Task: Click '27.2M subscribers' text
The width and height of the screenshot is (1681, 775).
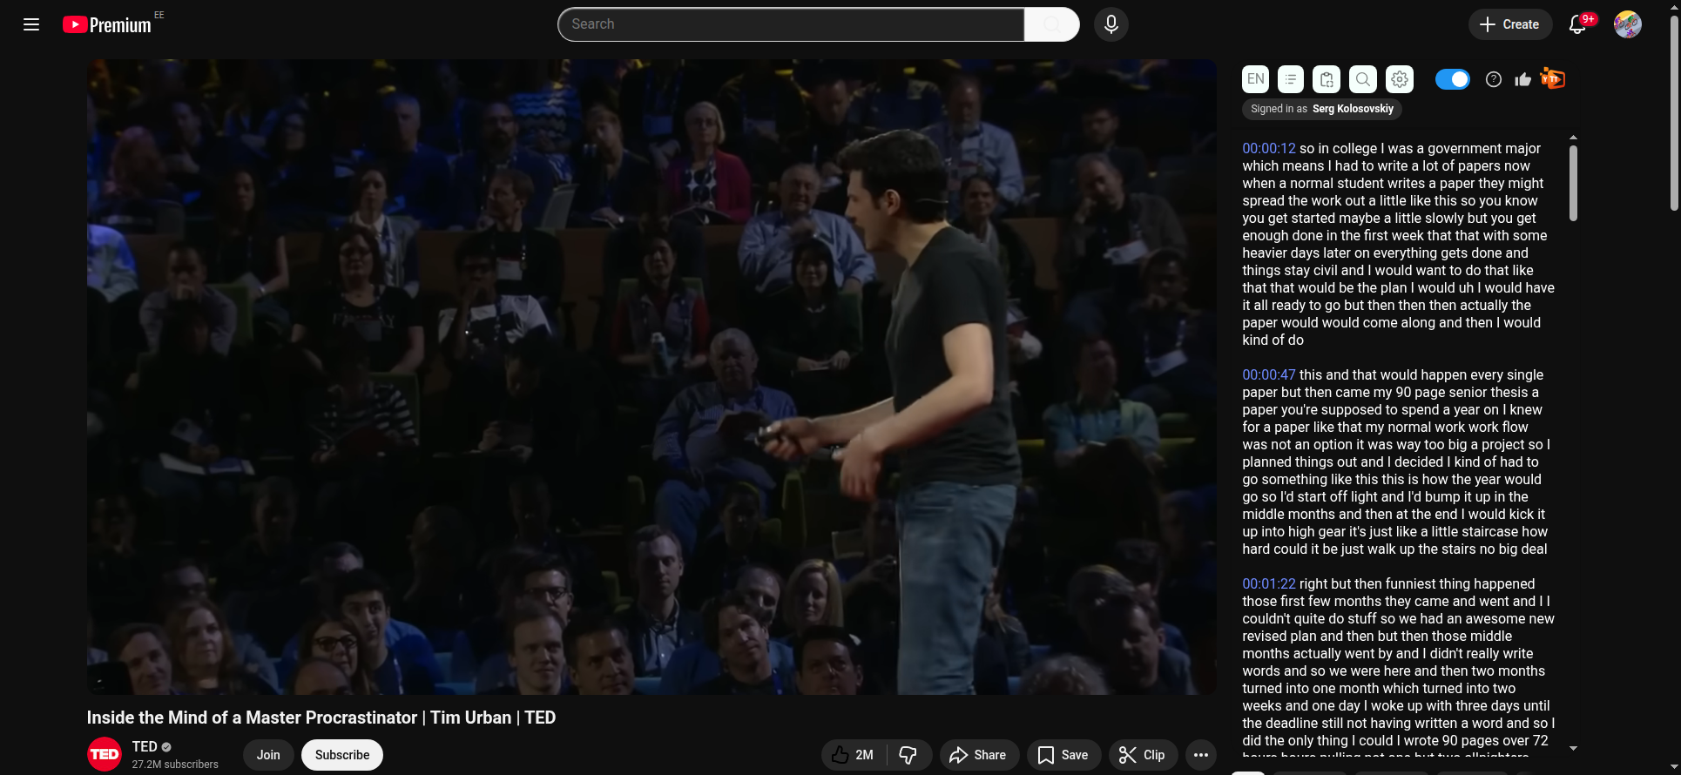Action: (175, 765)
